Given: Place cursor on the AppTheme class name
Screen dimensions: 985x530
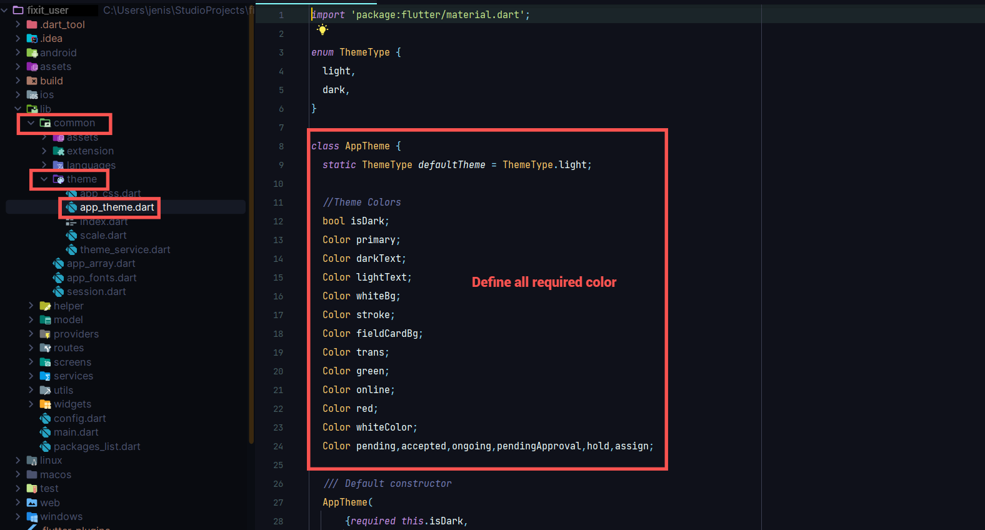Looking at the screenshot, I should (x=367, y=146).
